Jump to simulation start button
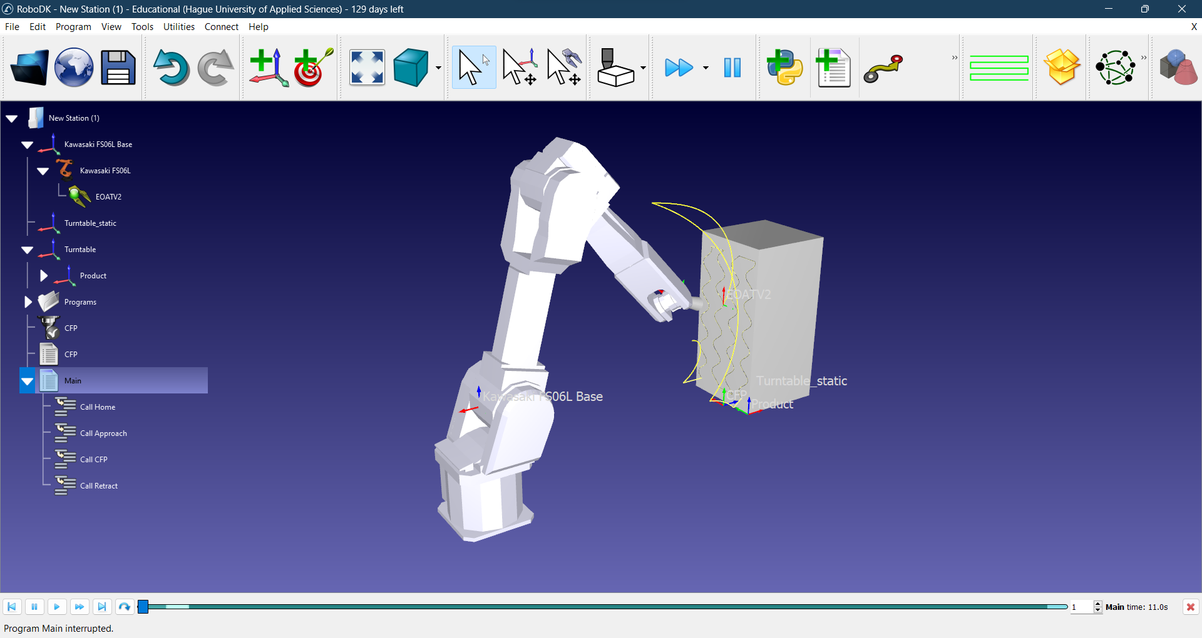The image size is (1202, 638). click(12, 607)
